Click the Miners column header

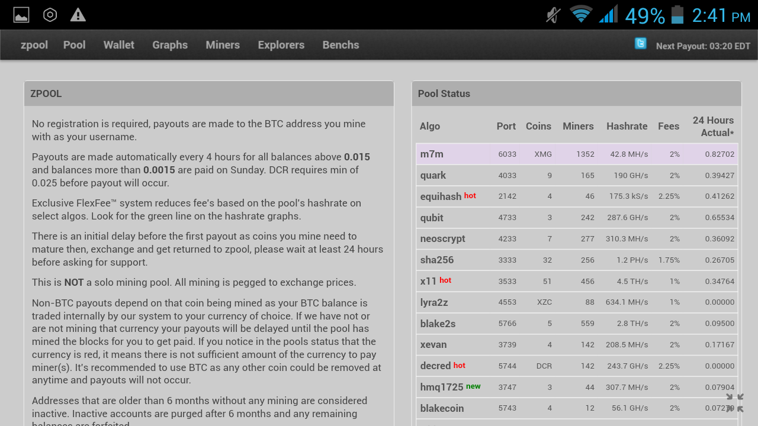tap(578, 126)
